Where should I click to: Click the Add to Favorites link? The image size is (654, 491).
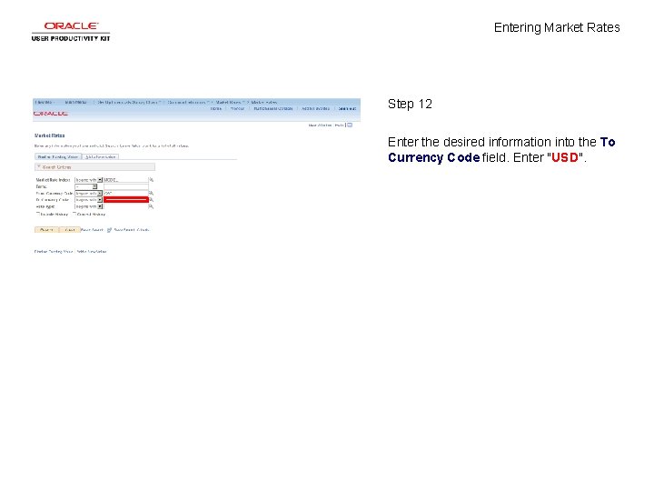316,108
